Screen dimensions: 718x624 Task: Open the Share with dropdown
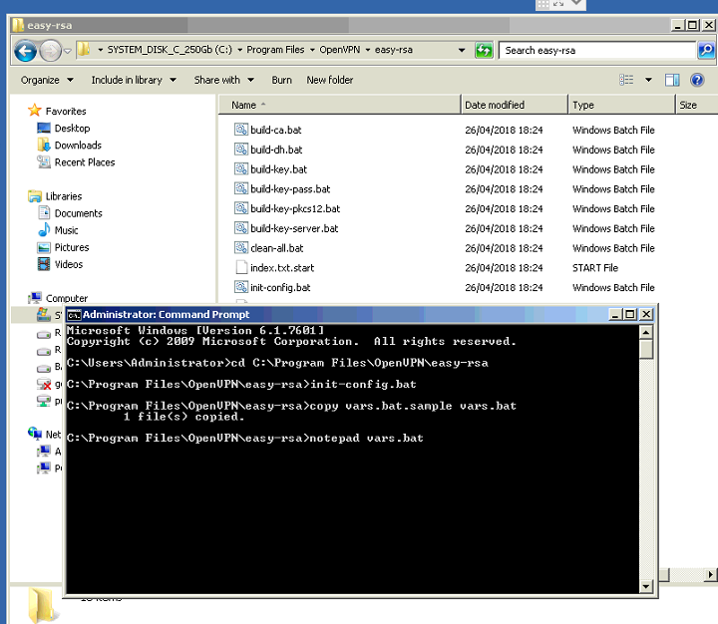(x=223, y=80)
